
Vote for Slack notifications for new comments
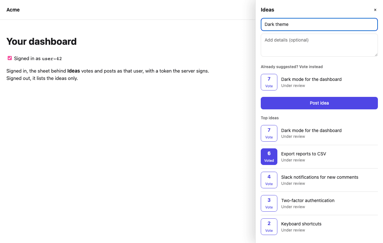[x=269, y=180]
